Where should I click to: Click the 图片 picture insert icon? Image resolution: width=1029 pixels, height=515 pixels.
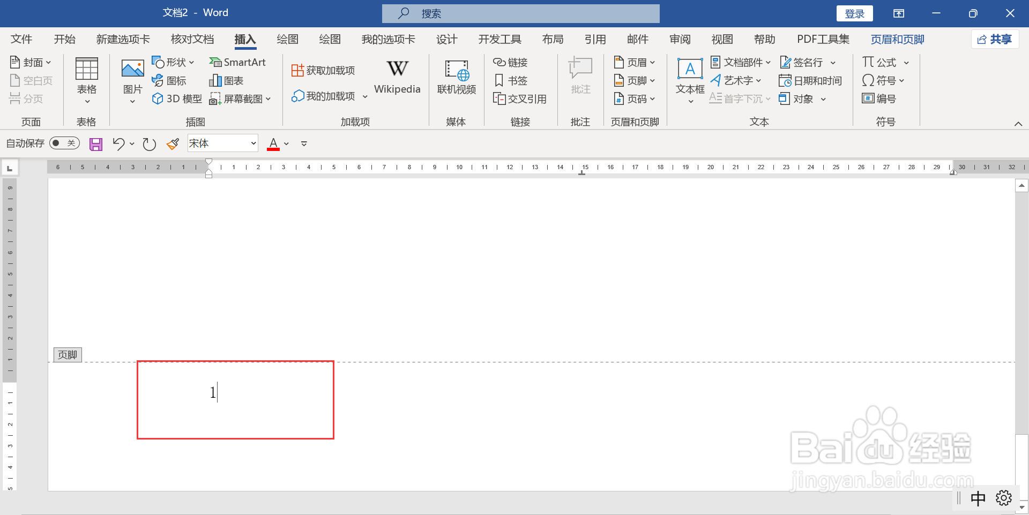[132, 80]
